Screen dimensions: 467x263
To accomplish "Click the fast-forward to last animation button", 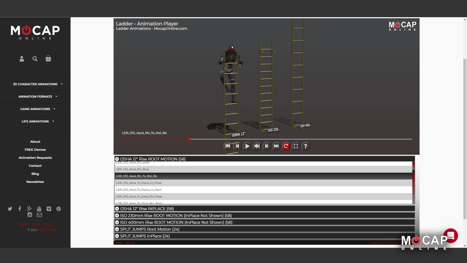I will [276, 146].
